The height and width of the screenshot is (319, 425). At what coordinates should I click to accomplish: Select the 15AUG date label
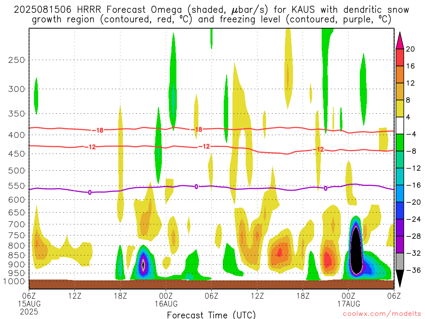coord(29,304)
